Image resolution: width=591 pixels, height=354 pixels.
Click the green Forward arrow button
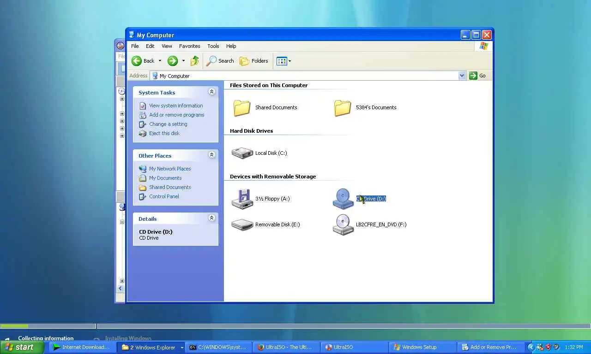pyautogui.click(x=173, y=61)
